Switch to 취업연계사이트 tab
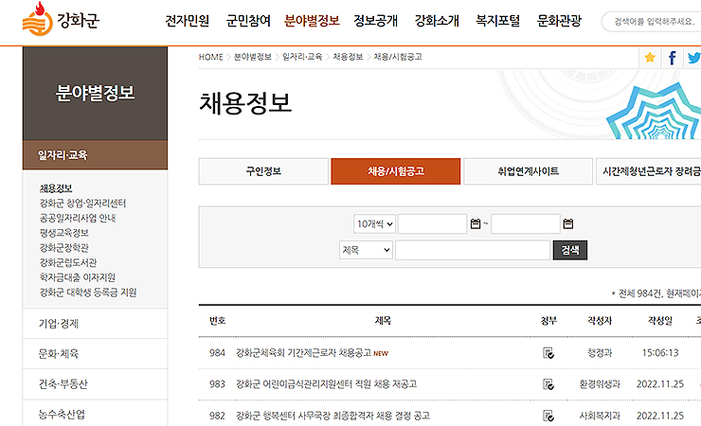This screenshot has height=426, width=701. tap(528, 171)
